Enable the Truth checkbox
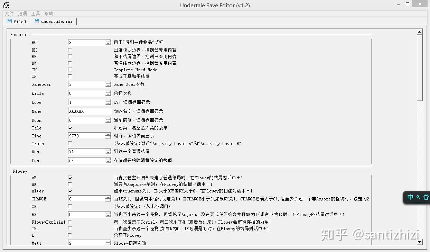430x252 pixels. [70, 143]
